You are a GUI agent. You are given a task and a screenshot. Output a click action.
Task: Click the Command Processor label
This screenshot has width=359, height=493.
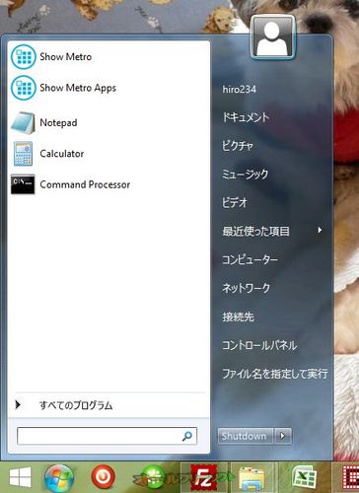[85, 184]
